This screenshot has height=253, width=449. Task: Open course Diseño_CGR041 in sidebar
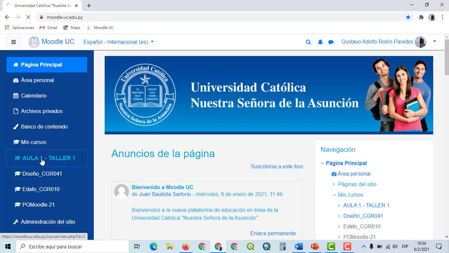coord(47,174)
